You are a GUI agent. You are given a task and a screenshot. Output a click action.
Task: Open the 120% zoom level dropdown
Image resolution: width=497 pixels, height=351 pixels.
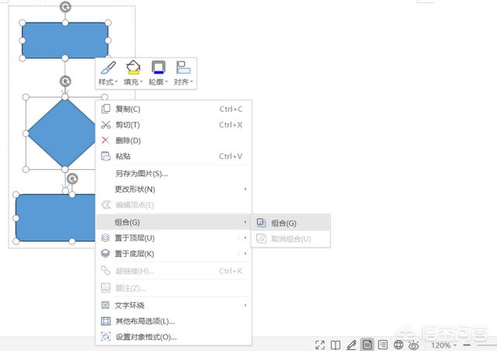pyautogui.click(x=445, y=345)
